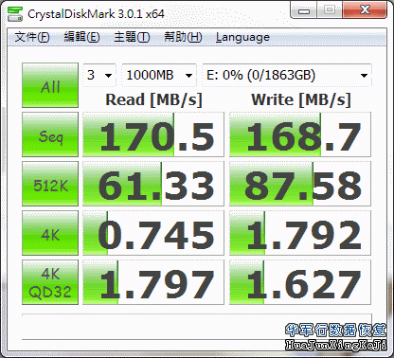394x358 pixels.
Task: Close the CrystalDiskMark window
Action: (x=365, y=10)
